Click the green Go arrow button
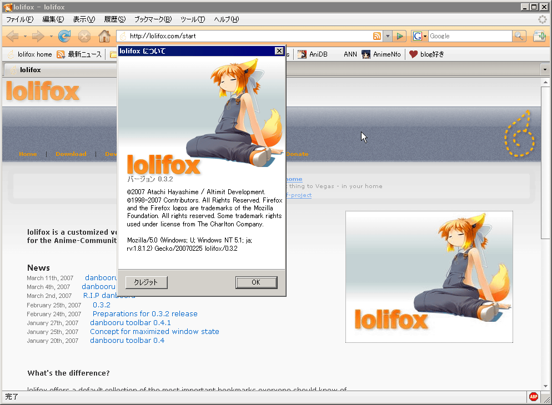The width and height of the screenshot is (552, 405). [400, 36]
